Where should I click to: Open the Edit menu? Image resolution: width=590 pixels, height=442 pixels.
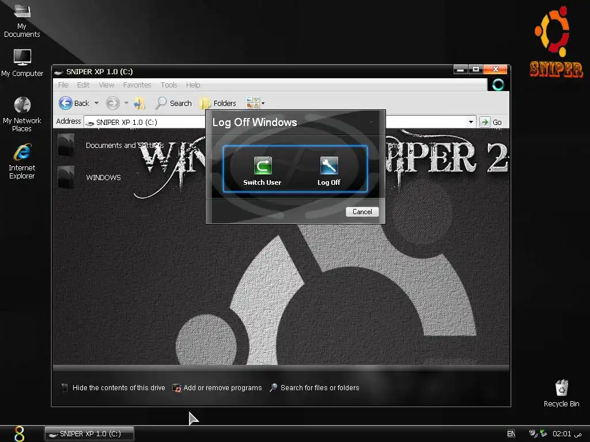pyautogui.click(x=83, y=85)
